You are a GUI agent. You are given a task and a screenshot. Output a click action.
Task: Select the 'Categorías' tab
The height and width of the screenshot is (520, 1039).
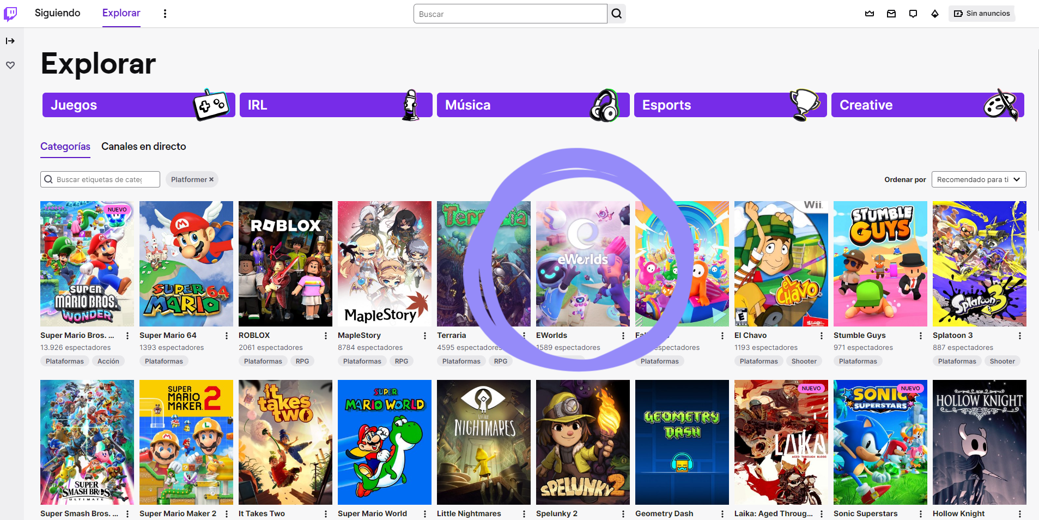click(65, 147)
